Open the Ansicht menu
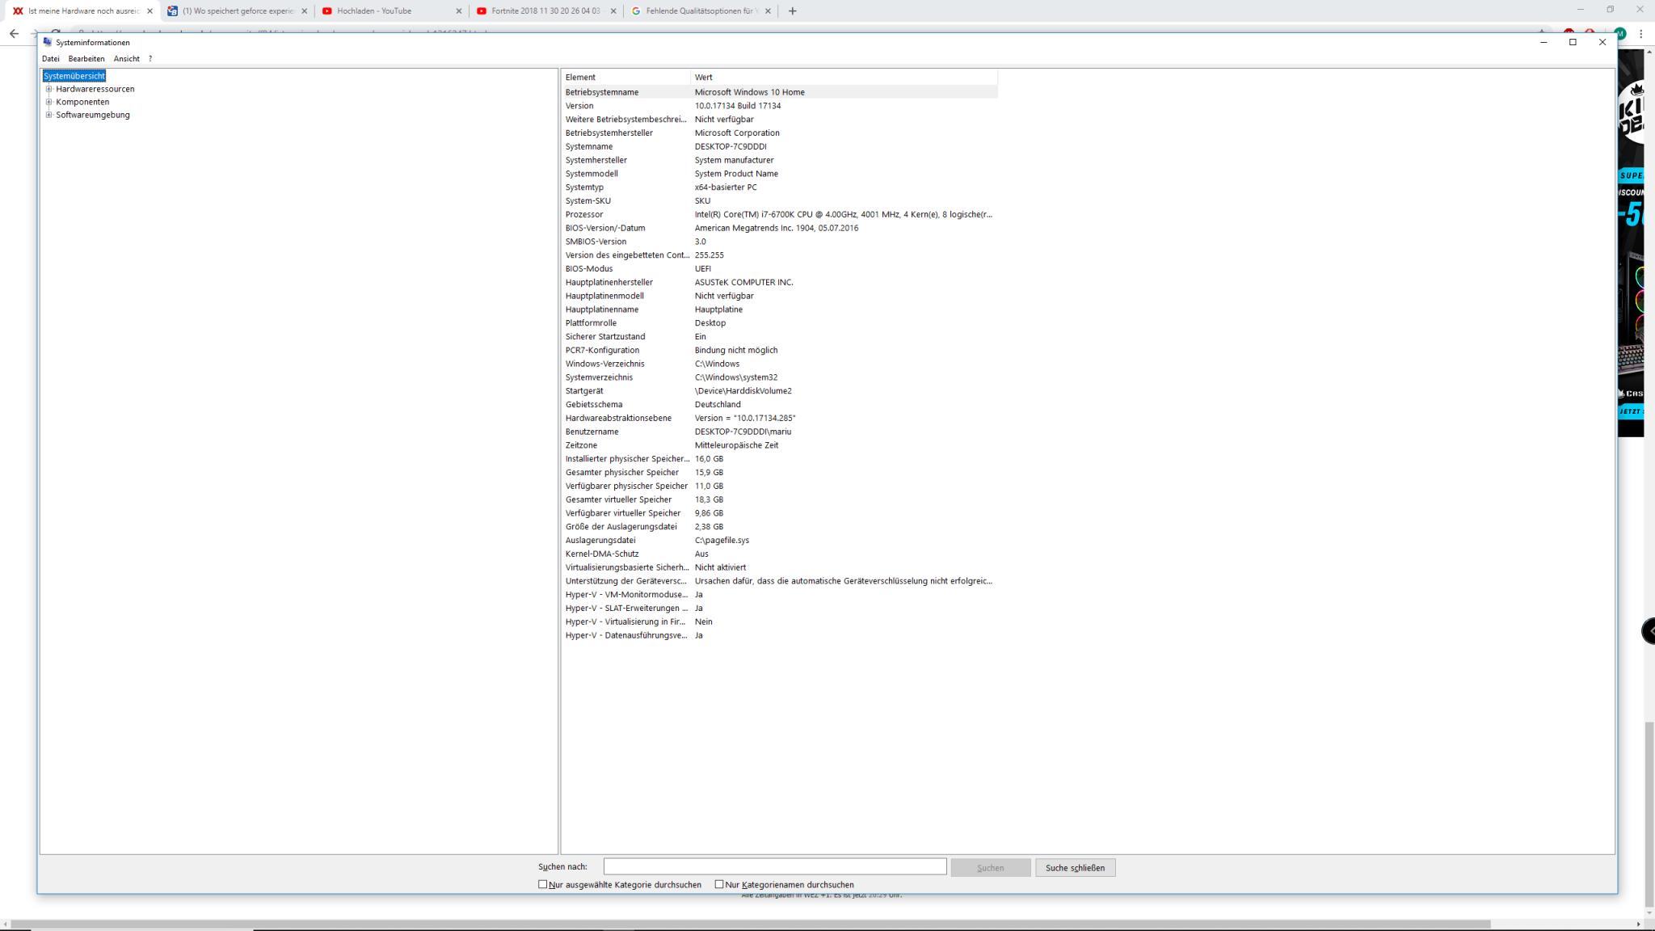The height and width of the screenshot is (931, 1655). coord(126,59)
